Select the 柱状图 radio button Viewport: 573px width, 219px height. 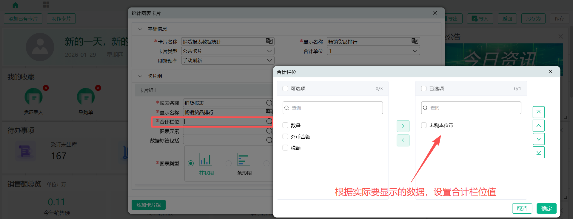pyautogui.click(x=191, y=163)
